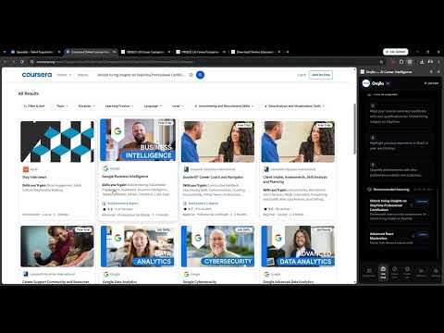Open the Cybersecurity course thumbnail
This screenshot has height=333, width=444.
(217, 246)
